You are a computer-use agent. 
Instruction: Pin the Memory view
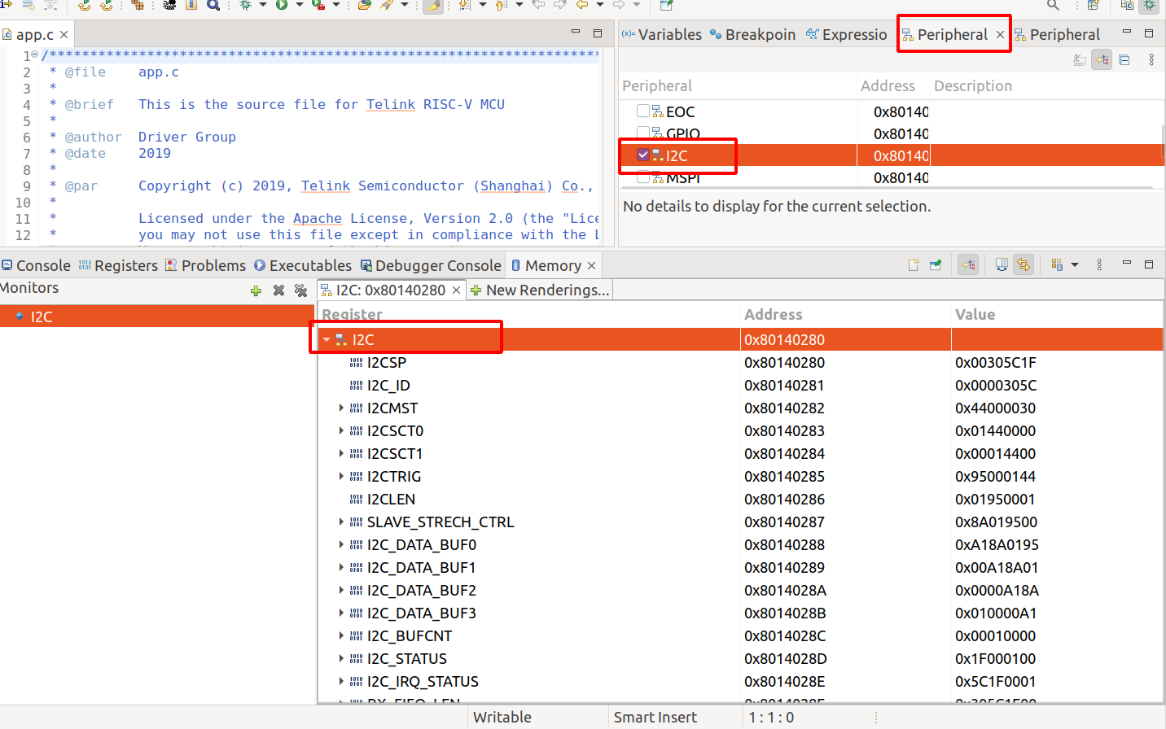936,265
